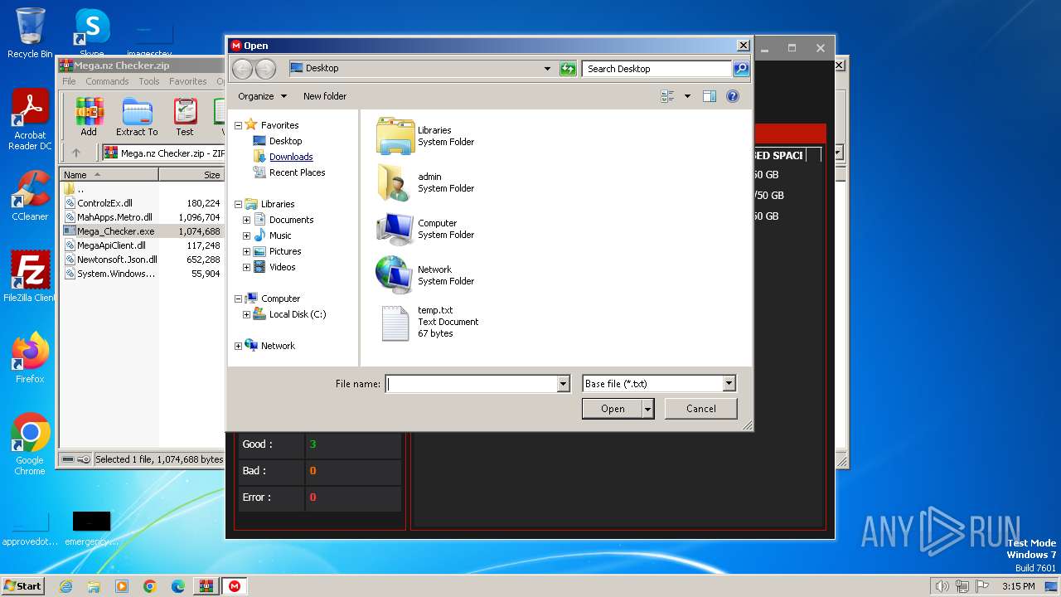1061x597 pixels.
Task: Select the Libraries system folder icon
Action: pos(395,136)
